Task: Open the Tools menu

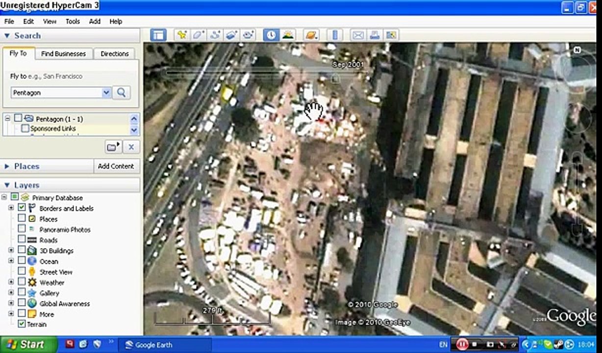Action: point(73,21)
